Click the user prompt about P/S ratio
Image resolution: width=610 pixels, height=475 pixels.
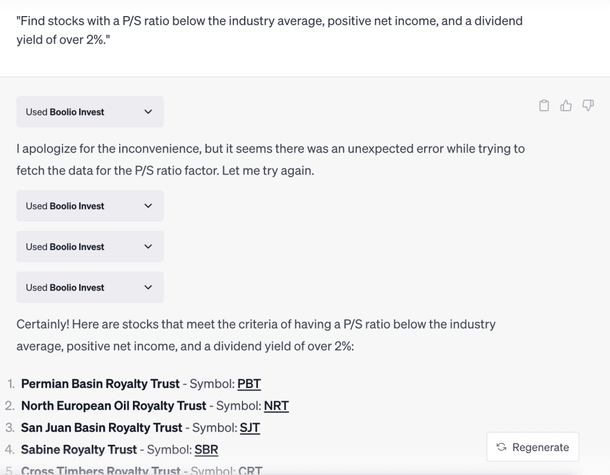coord(269,30)
